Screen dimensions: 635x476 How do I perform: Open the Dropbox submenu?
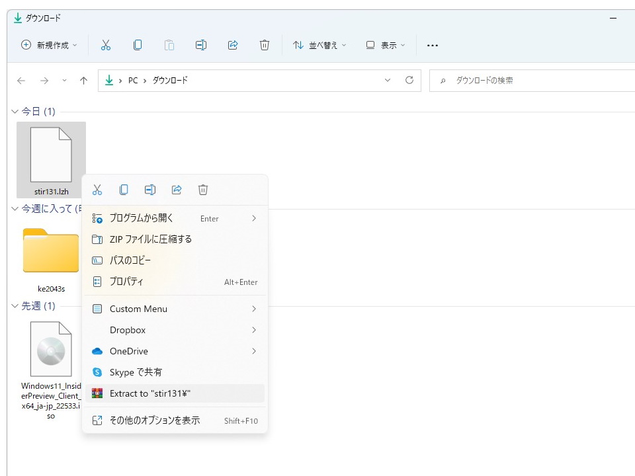tap(175, 330)
